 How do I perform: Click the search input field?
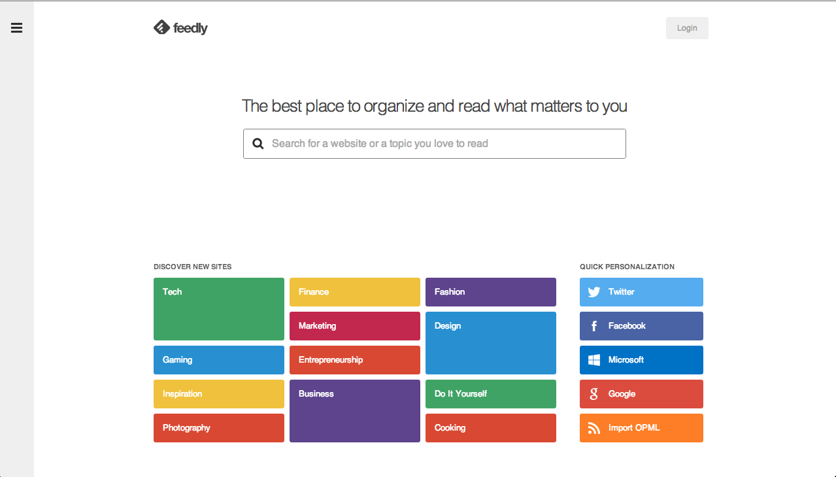click(434, 143)
